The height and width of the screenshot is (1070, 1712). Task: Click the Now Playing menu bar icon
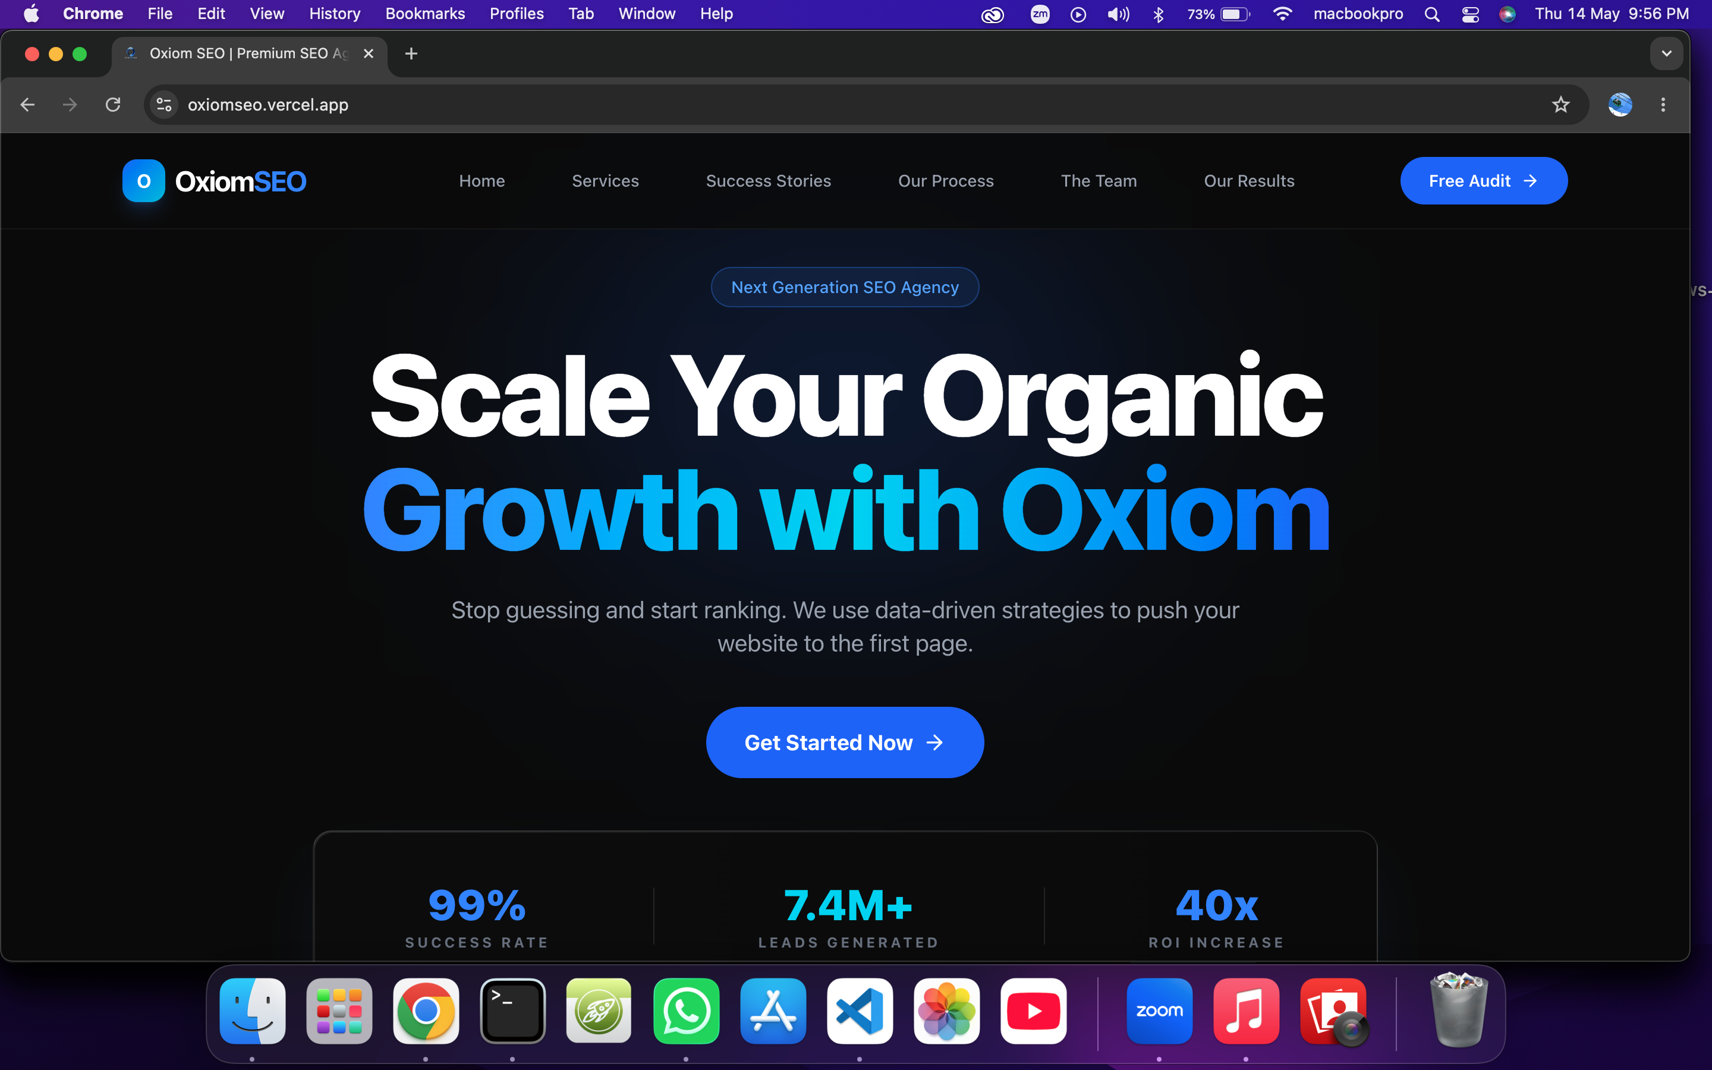coord(1078,14)
